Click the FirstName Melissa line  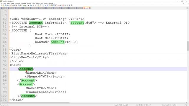(39, 54)
